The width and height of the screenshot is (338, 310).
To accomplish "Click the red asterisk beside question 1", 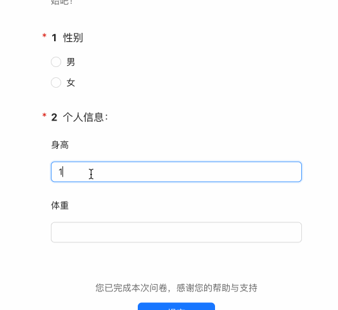I will point(44,35).
